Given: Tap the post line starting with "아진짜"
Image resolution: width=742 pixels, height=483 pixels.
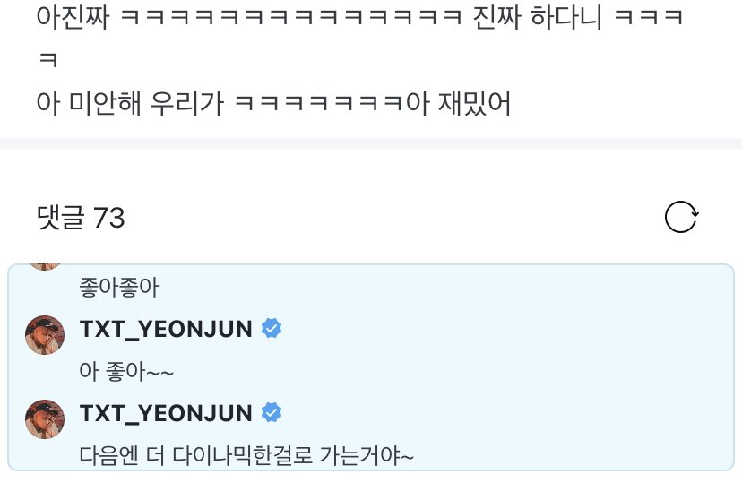Looking at the screenshot, I should (359, 16).
